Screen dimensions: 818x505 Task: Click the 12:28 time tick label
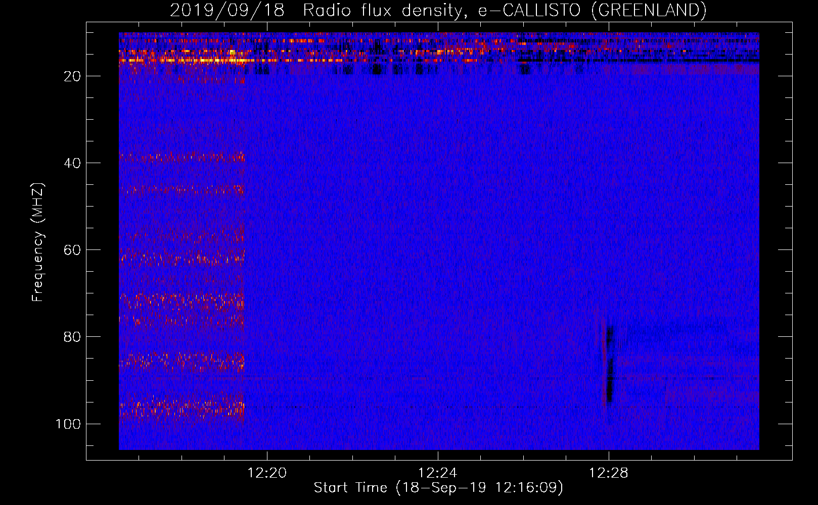[609, 473]
